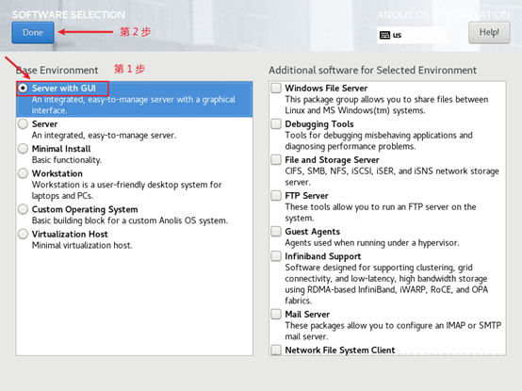
Task: Click 'An integrated, easy-to-manage server.' description
Action: pos(104,136)
